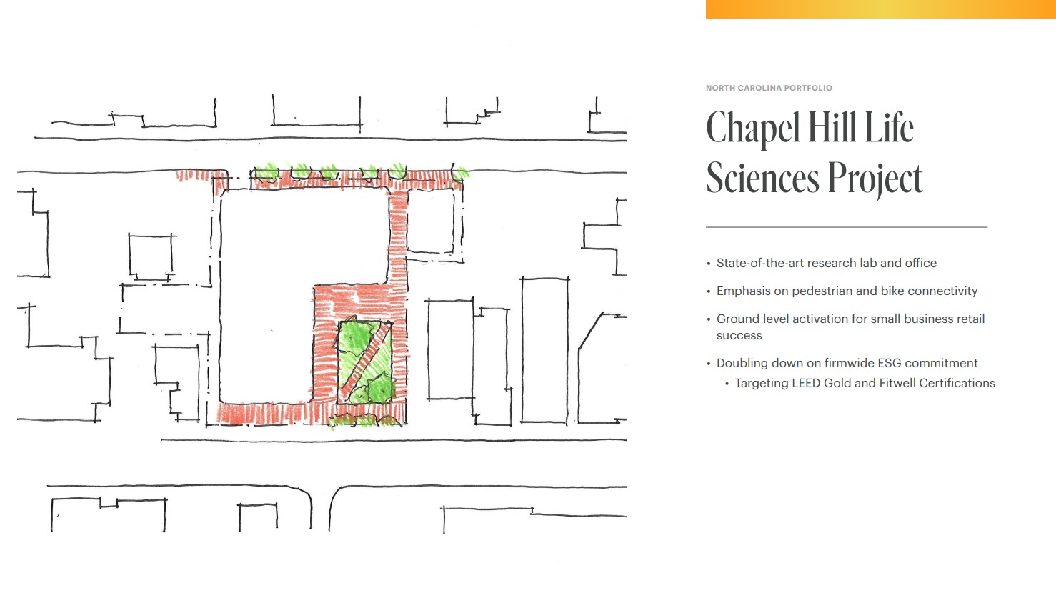
Task: Click the 'NORTH CAROLINA PORTFOLIO' label
Action: [769, 88]
